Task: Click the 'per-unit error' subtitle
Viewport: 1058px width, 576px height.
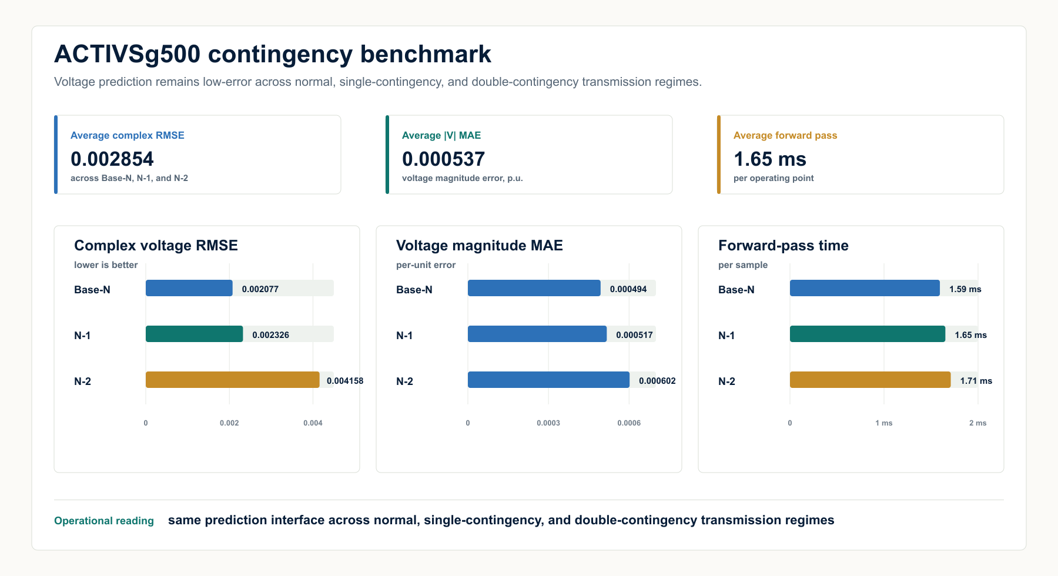Action: 426,265
